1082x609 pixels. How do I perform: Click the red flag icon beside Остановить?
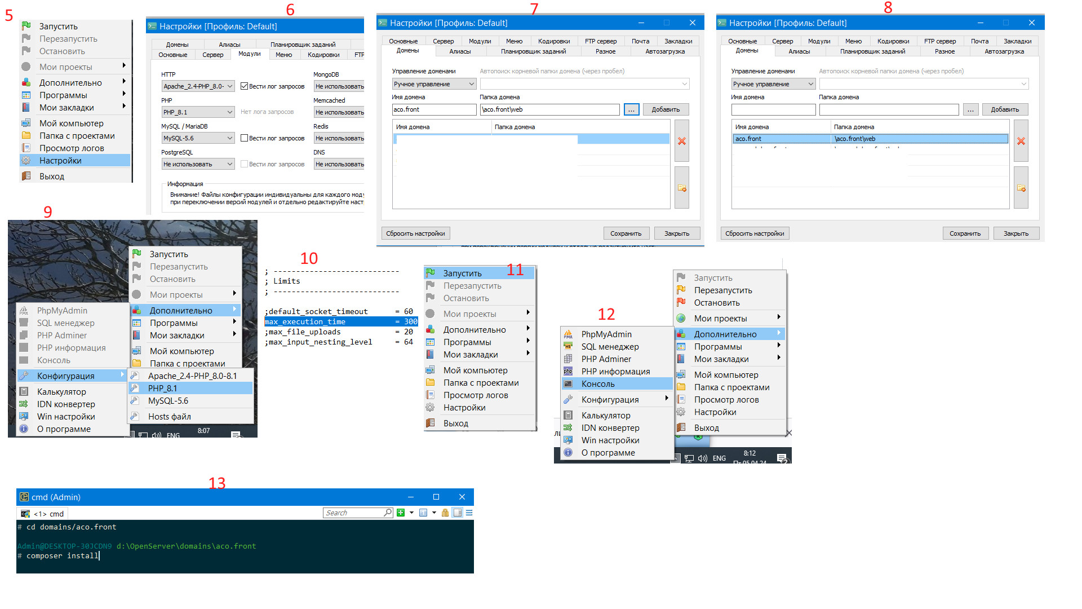tap(681, 302)
